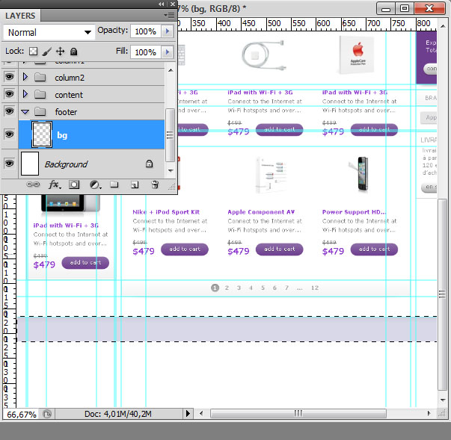
Task: Click Apple Component AV title
Action: point(261,212)
